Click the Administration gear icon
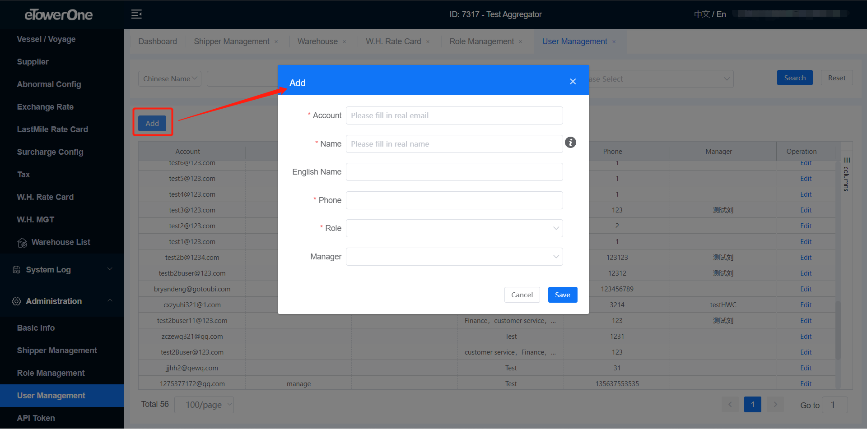The image size is (867, 429). 17,301
